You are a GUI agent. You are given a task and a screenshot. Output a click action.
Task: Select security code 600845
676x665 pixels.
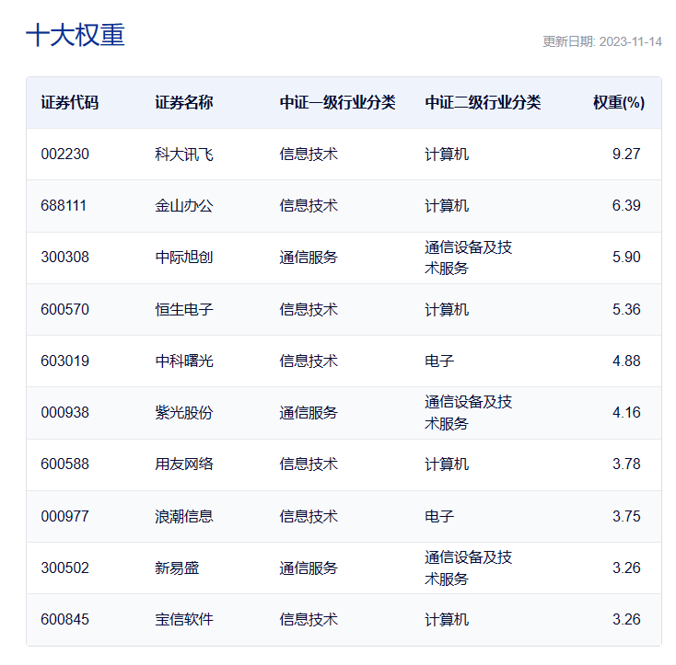pyautogui.click(x=65, y=619)
